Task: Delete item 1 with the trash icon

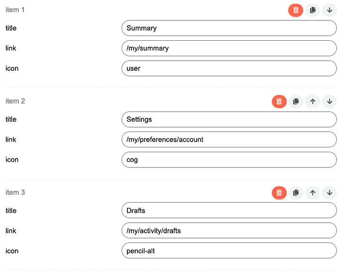Action: pyautogui.click(x=295, y=10)
